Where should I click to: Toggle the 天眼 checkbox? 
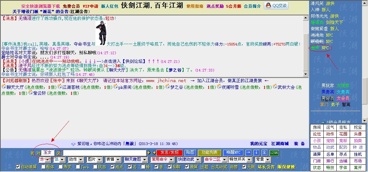click(x=244, y=167)
